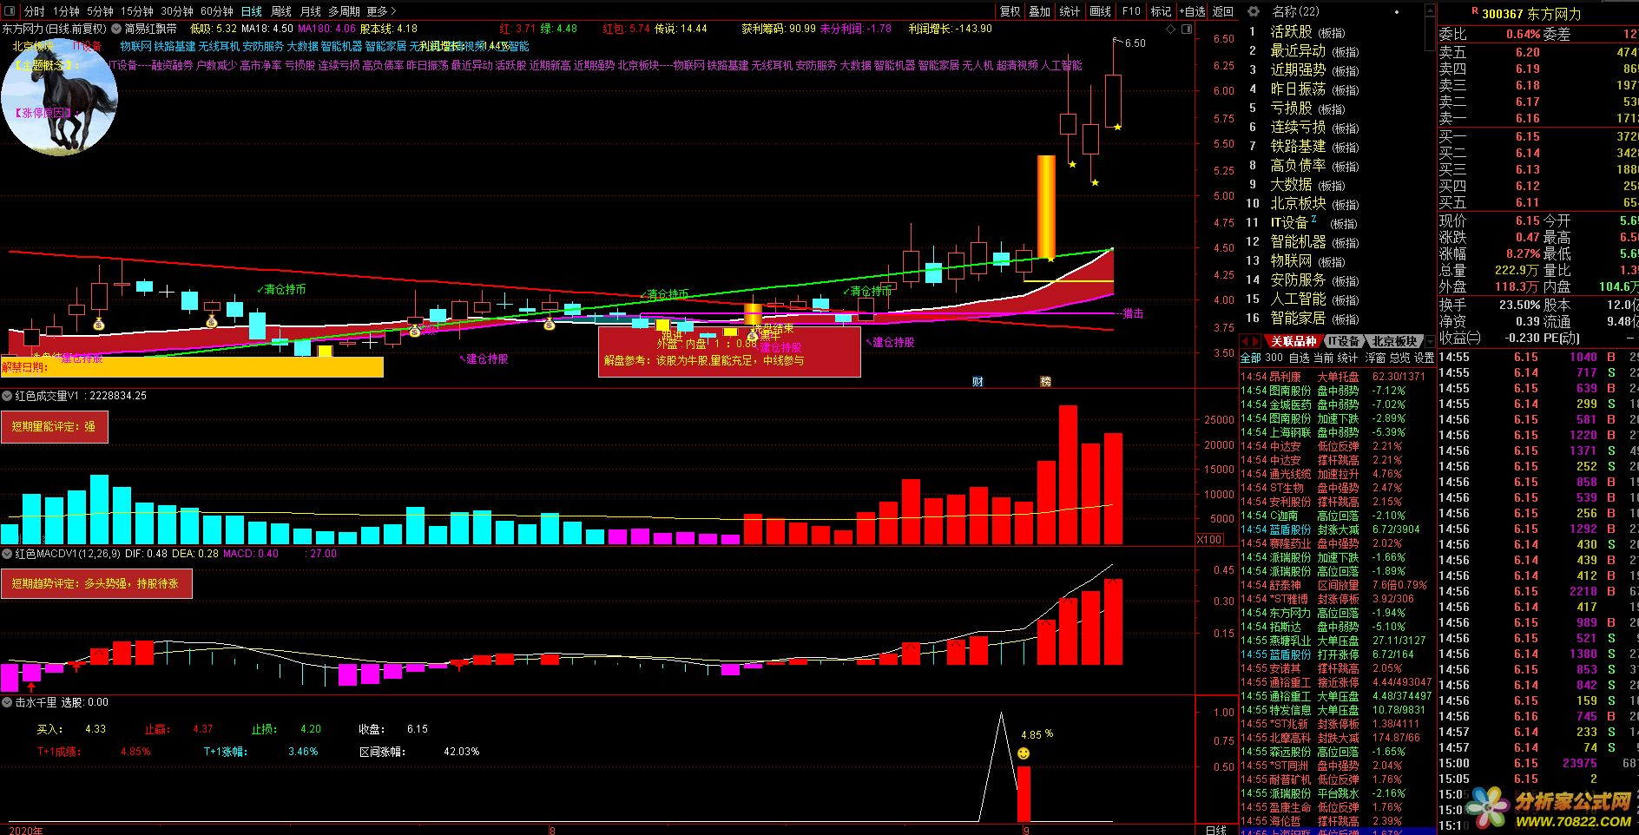The image size is (1639, 835).
Task: Open alert 设置 settings
Action: (x=1424, y=358)
